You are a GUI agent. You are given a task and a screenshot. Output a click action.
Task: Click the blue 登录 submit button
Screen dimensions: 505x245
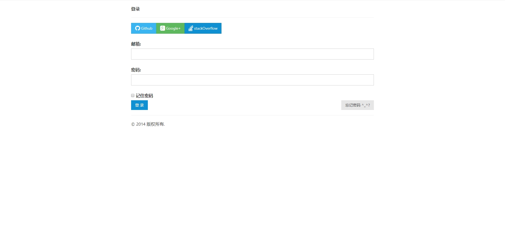click(x=139, y=105)
